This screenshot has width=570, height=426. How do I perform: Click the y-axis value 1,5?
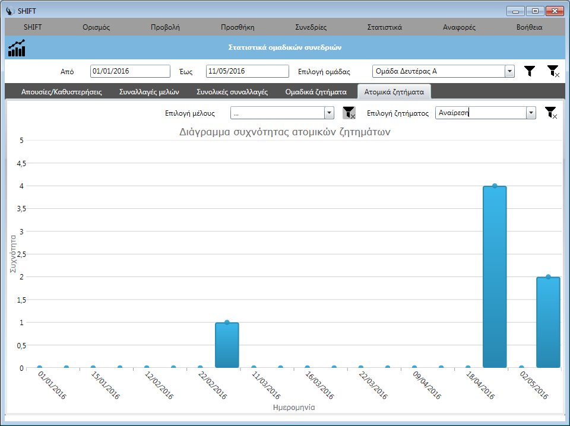[x=21, y=300]
